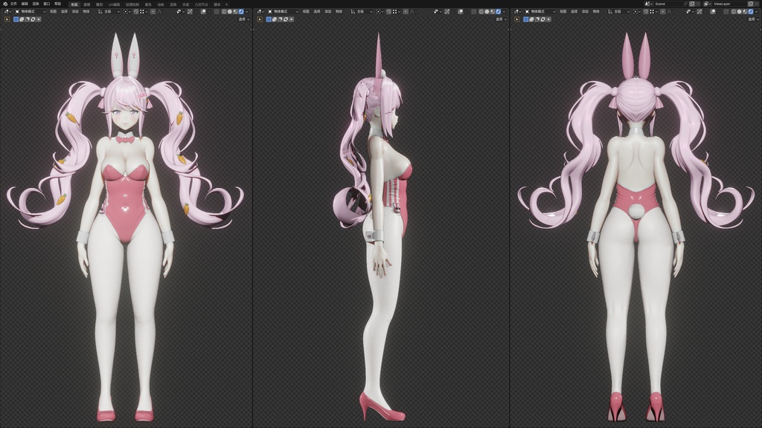Viewport: 762px width, 428px height.
Task: Enable the snapping magnet icon
Action: [135, 12]
